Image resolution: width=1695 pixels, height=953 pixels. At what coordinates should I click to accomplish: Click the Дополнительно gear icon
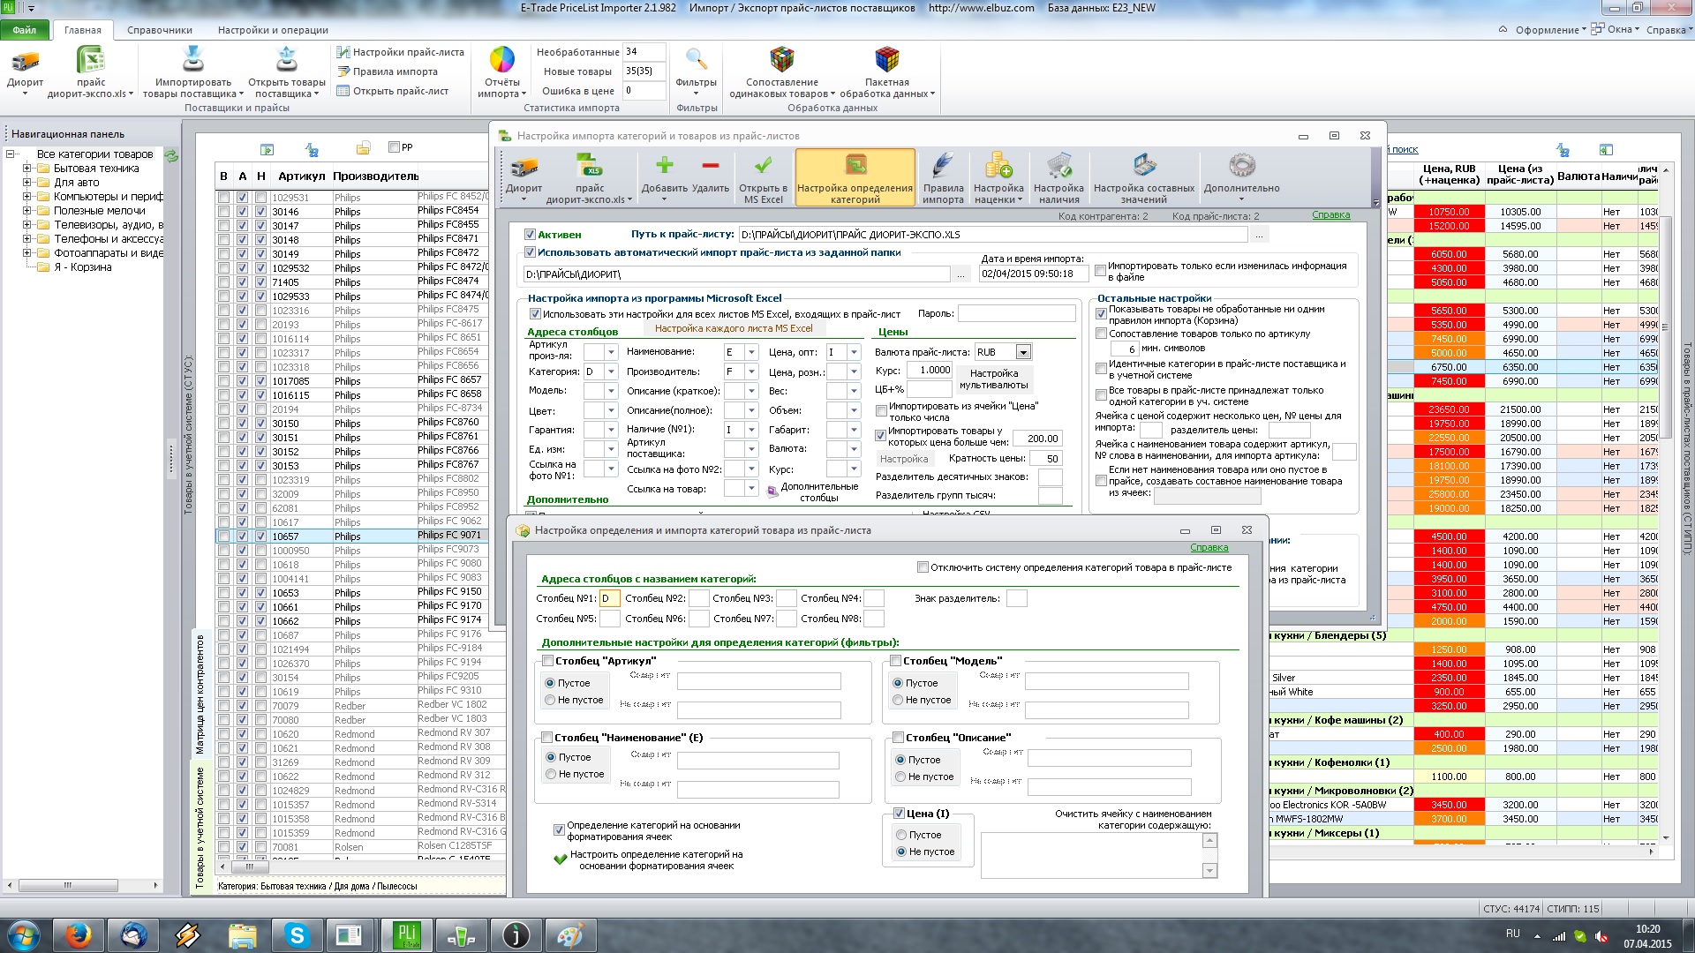[1241, 165]
